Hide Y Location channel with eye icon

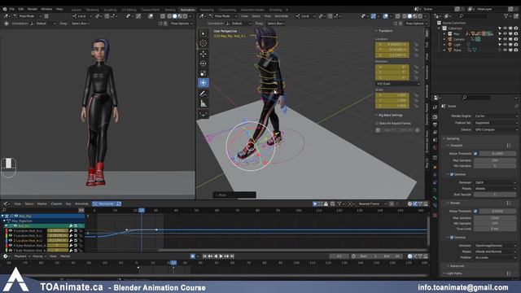11,235
